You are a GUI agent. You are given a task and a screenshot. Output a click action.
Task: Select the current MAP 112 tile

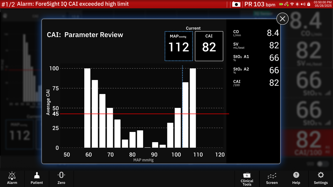179,46
